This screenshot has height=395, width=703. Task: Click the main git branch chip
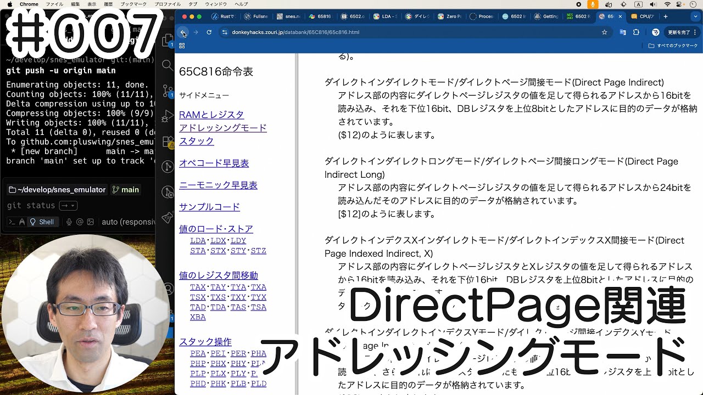tap(126, 190)
